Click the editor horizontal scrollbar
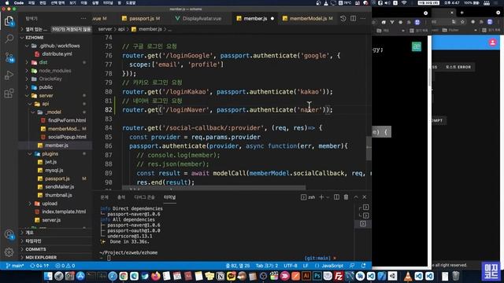 (x=213, y=187)
